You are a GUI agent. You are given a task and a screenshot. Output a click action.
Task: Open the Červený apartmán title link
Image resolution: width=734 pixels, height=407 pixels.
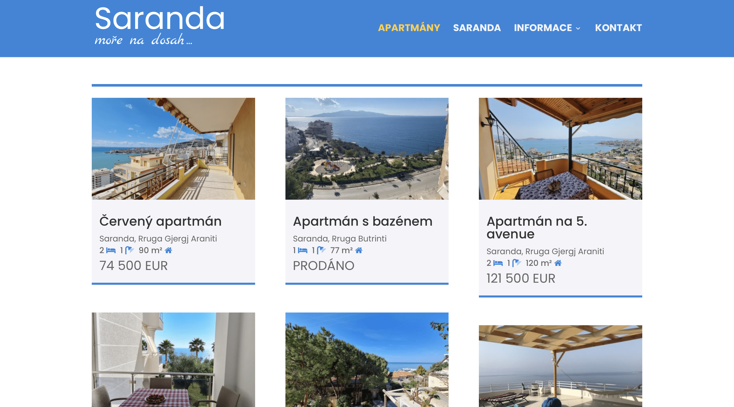pos(160,221)
